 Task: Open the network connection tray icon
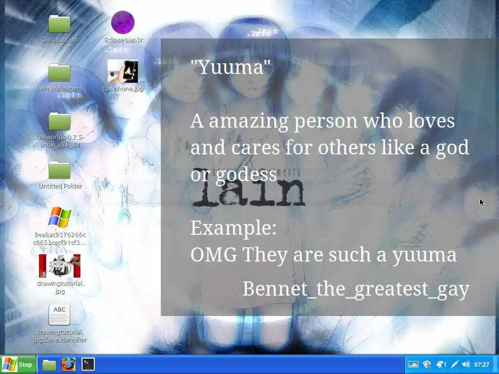(455, 364)
